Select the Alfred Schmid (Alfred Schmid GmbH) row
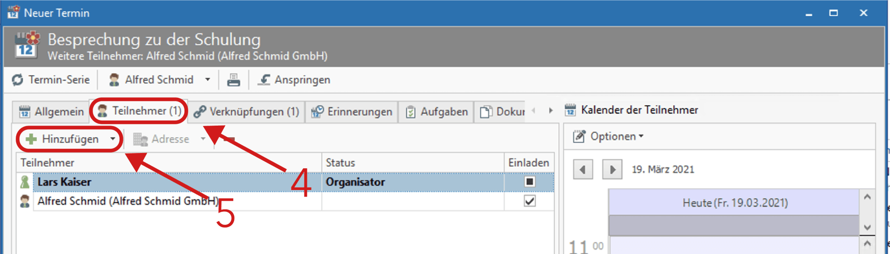 [286, 201]
